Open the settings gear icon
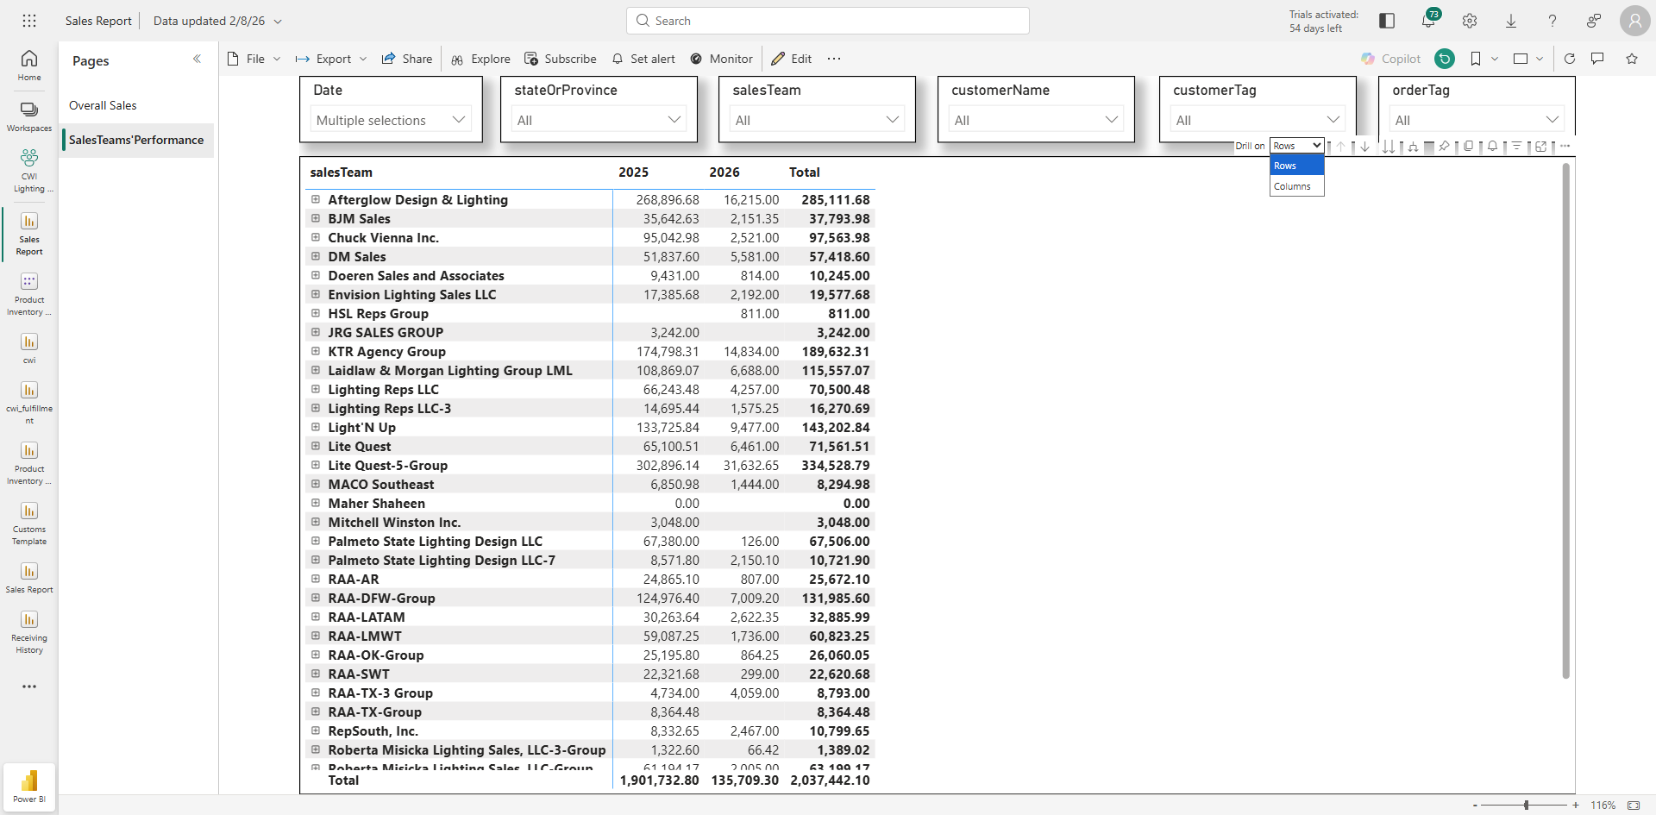This screenshot has width=1656, height=815. 1470,21
